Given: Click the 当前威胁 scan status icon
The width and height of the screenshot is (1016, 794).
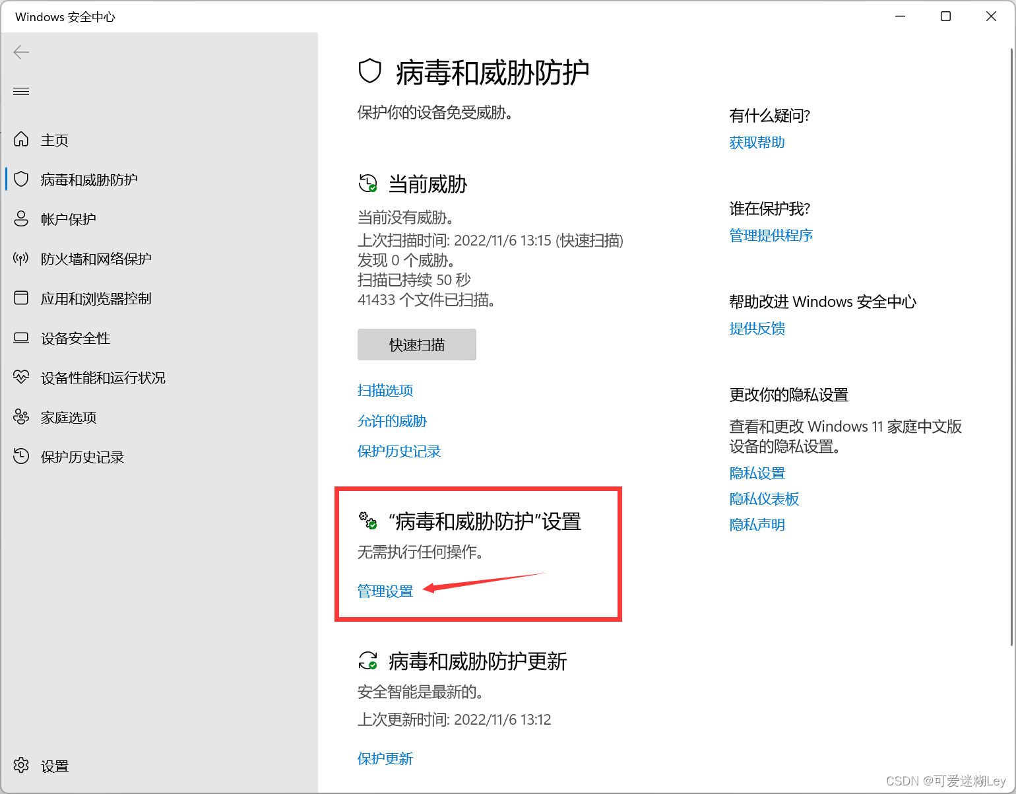Looking at the screenshot, I should [367, 183].
